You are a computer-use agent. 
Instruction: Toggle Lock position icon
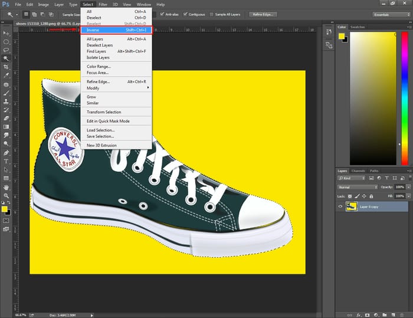coord(364,196)
